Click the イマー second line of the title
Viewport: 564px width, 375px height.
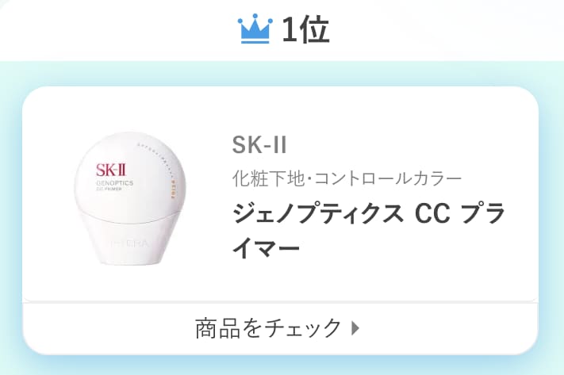pyautogui.click(x=266, y=247)
